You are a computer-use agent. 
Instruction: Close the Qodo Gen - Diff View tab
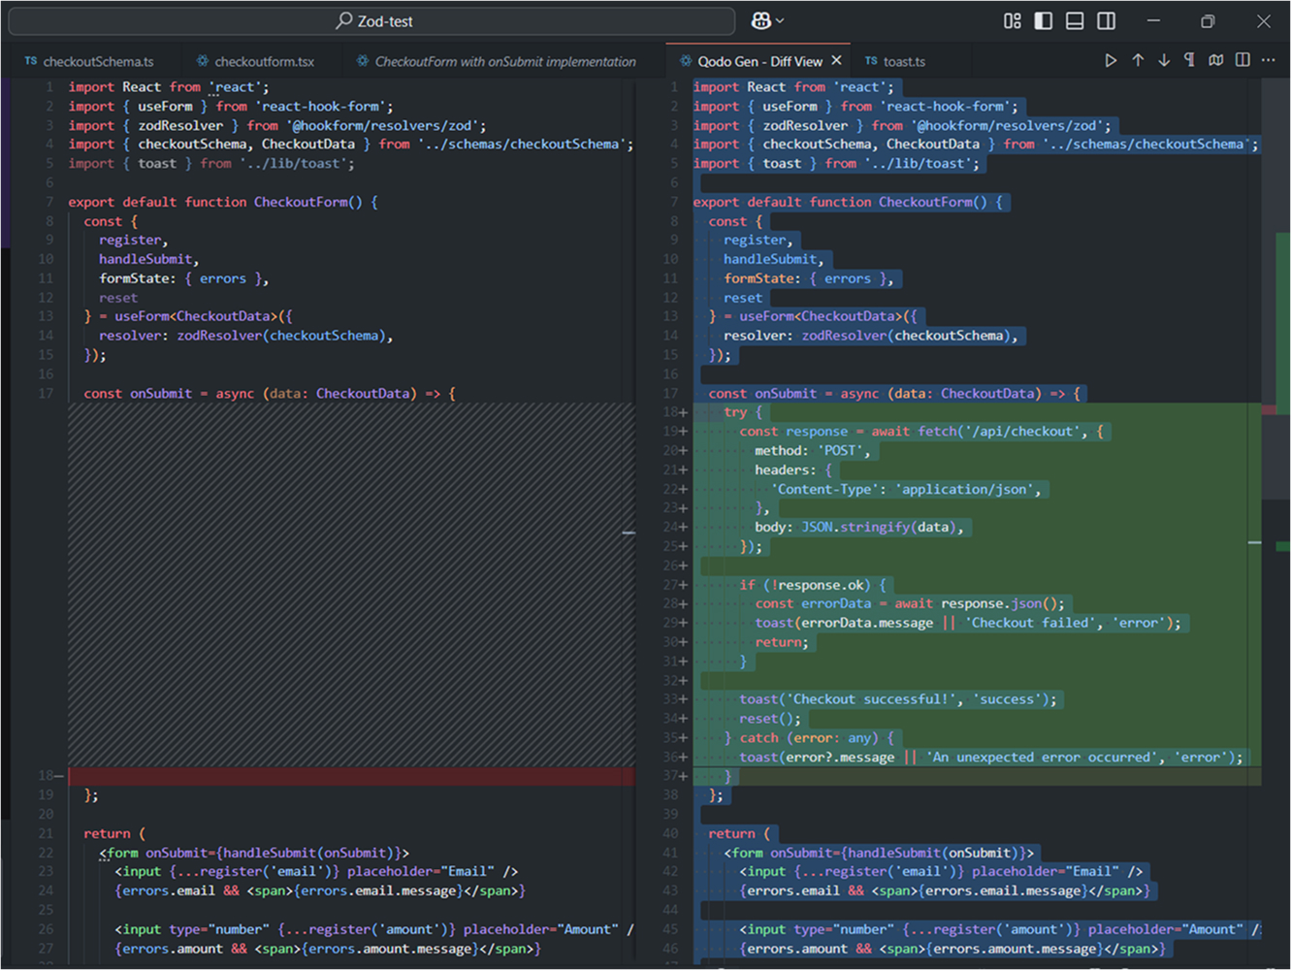pyautogui.click(x=836, y=60)
